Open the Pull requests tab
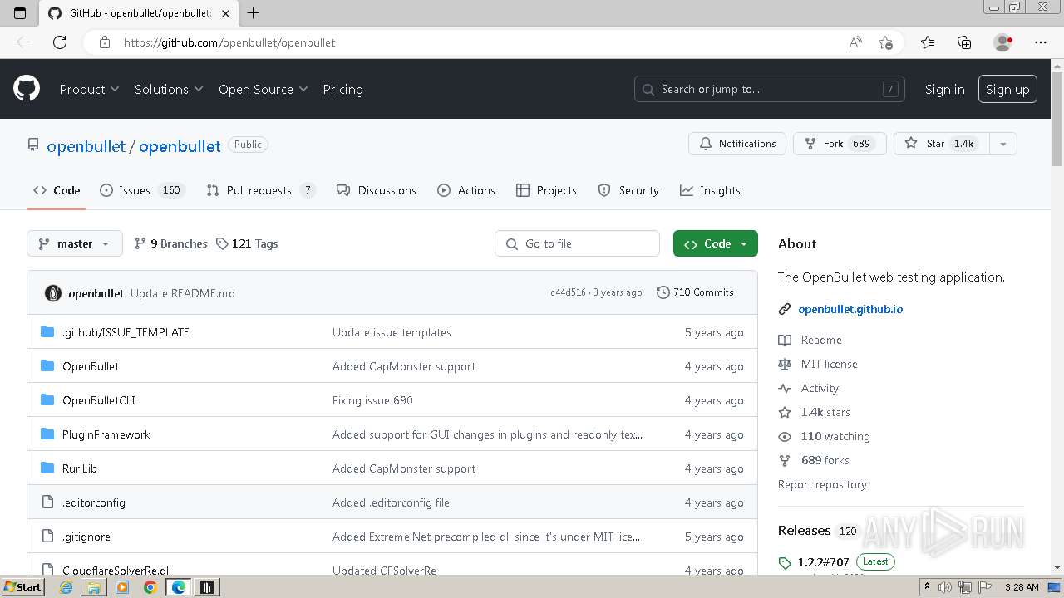The image size is (1064, 598). pos(261,190)
